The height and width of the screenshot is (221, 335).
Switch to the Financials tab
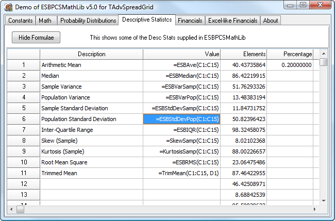[x=190, y=21]
